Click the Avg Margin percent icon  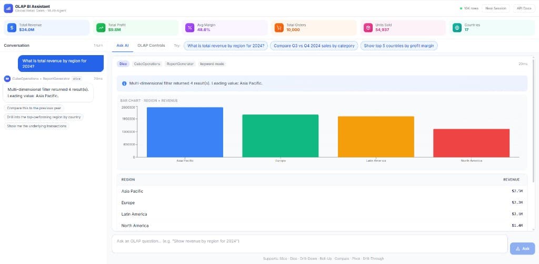(189, 28)
